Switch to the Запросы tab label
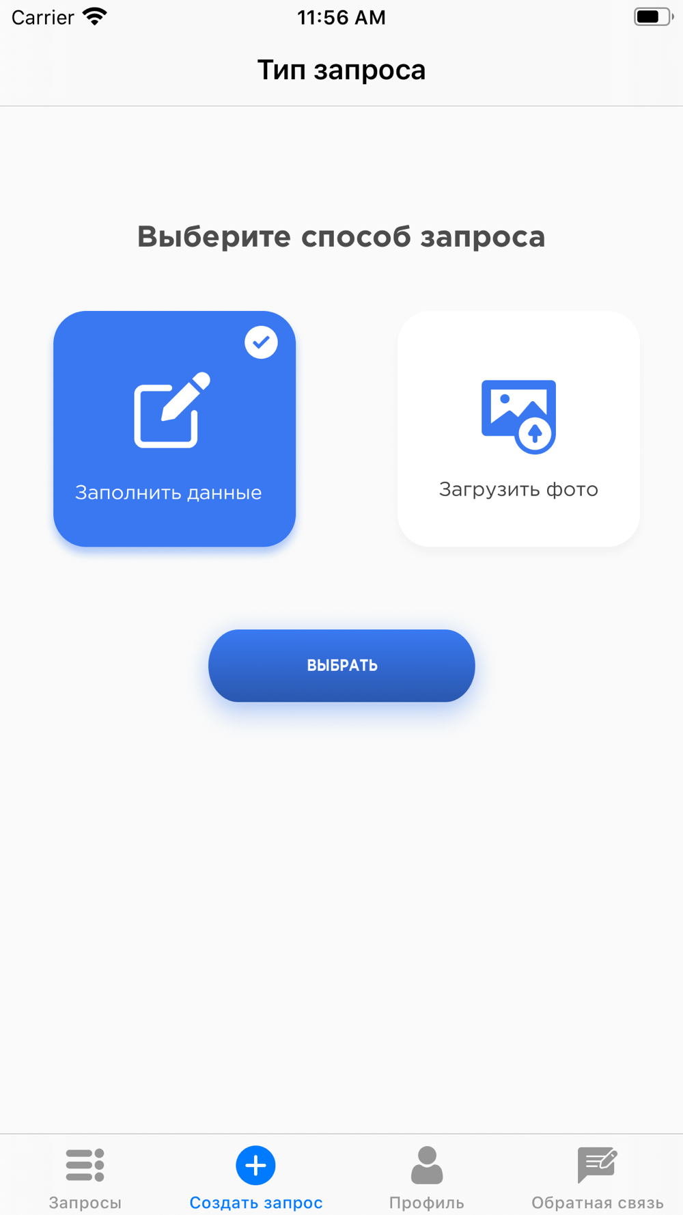The image size is (683, 1215). tap(85, 1203)
